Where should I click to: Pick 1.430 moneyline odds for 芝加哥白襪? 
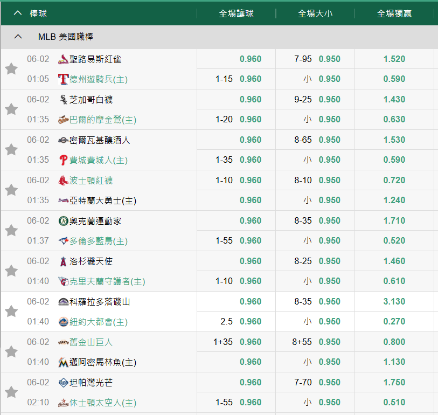pyautogui.click(x=394, y=99)
